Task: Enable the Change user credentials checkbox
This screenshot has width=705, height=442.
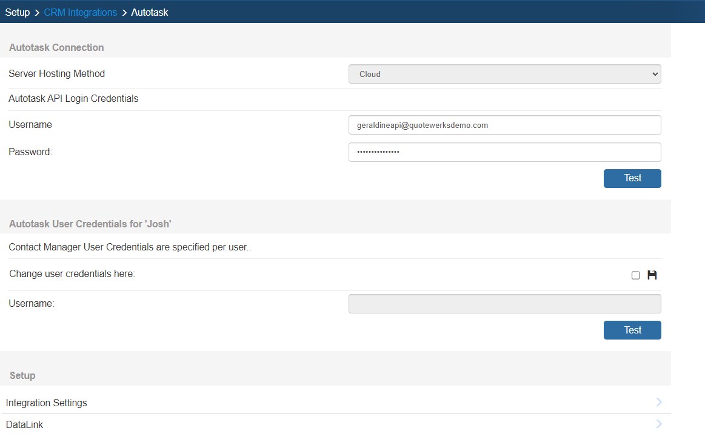Action: point(635,275)
